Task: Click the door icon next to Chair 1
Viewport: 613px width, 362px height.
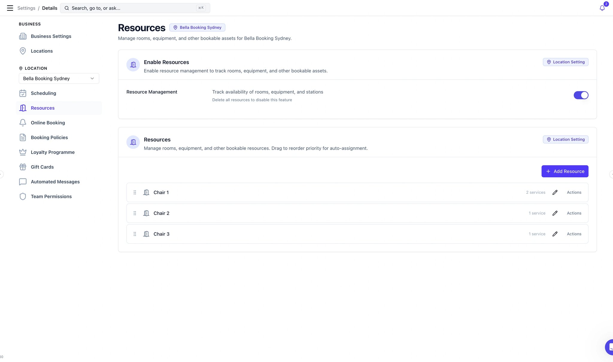Action: point(146,192)
